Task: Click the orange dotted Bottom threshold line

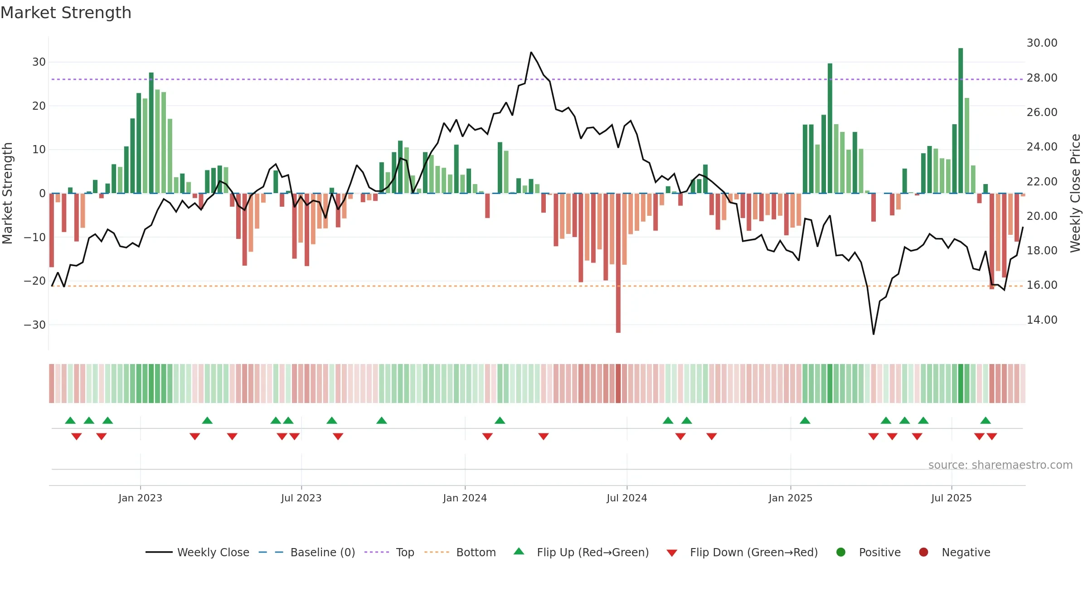Action: pyautogui.click(x=537, y=286)
